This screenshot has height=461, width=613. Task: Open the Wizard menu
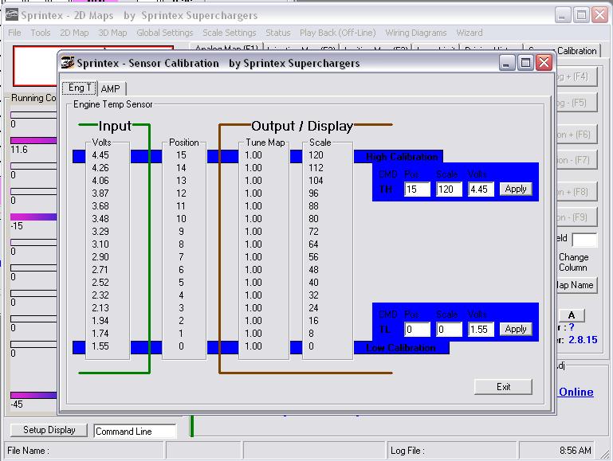(x=470, y=33)
